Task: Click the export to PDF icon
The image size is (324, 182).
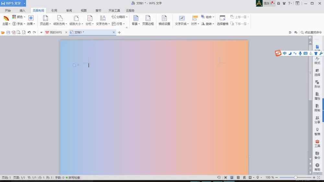Action: pyautogui.click(x=13, y=32)
